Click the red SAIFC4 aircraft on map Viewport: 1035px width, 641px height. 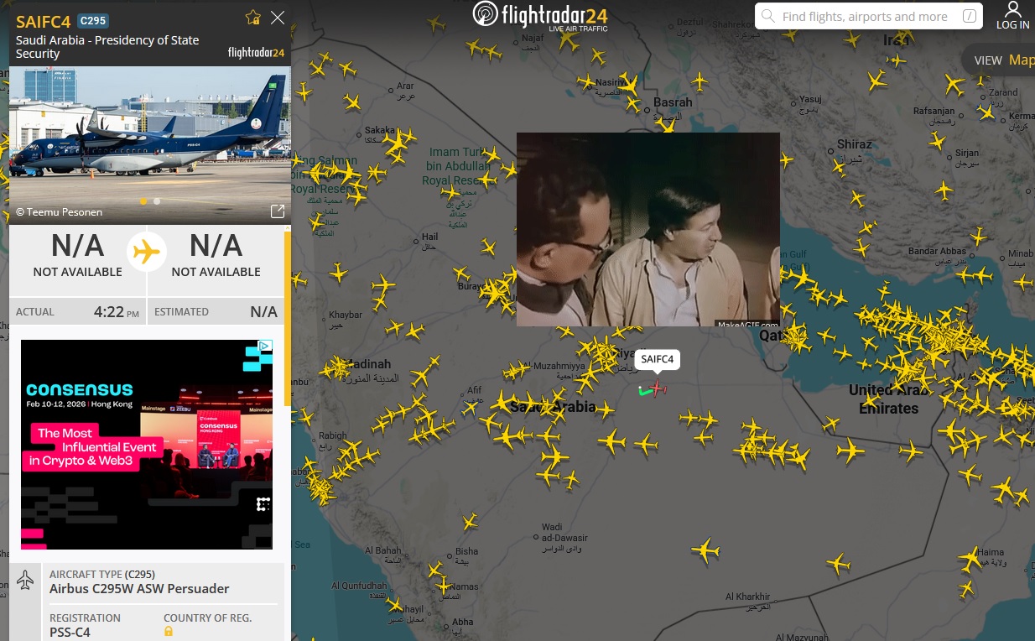click(x=657, y=388)
